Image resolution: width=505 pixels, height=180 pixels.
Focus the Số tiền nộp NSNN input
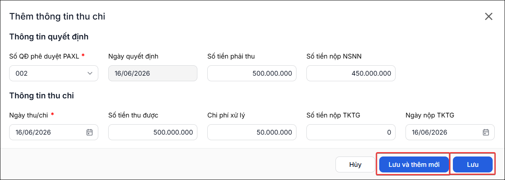pos(351,73)
